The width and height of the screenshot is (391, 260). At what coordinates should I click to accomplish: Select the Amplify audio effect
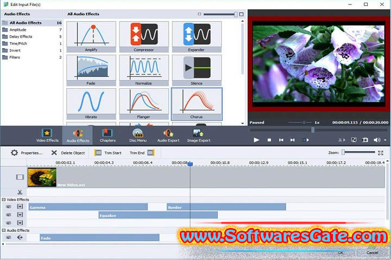tap(91, 37)
